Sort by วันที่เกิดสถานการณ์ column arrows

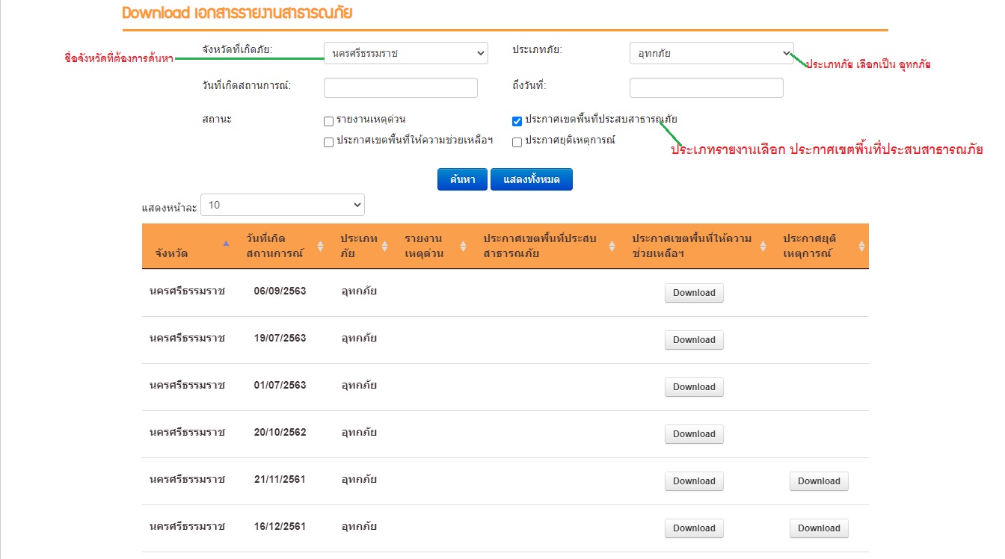[321, 246]
